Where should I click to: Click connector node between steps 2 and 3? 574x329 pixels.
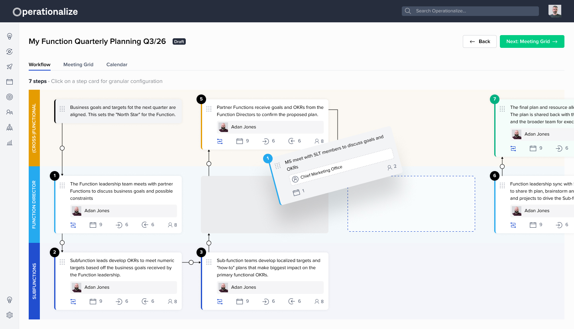point(191,262)
